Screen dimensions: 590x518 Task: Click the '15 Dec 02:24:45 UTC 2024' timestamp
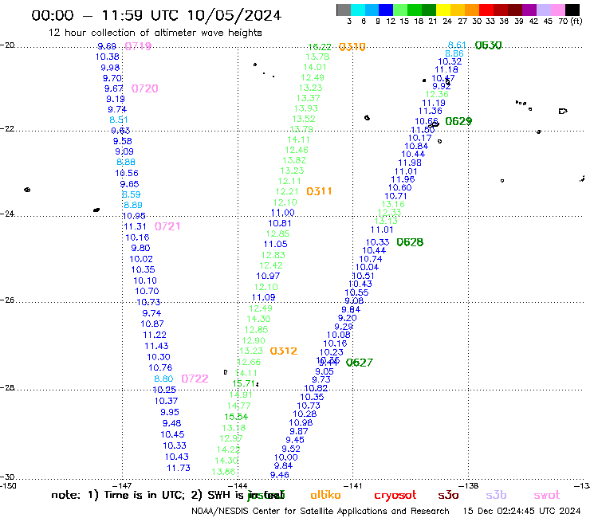tap(522, 511)
